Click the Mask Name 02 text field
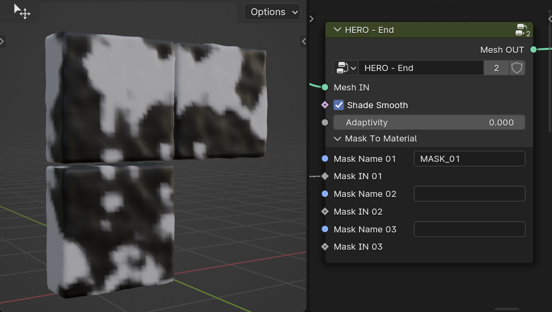552x312 pixels. pyautogui.click(x=469, y=194)
